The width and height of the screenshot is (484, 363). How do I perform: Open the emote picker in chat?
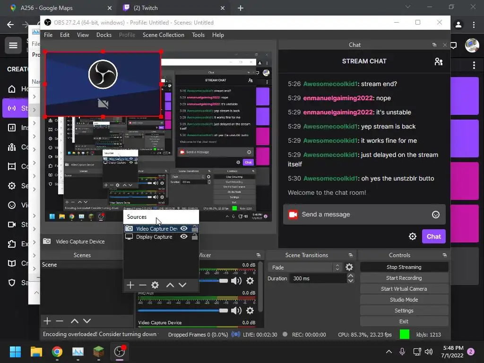[x=435, y=215]
